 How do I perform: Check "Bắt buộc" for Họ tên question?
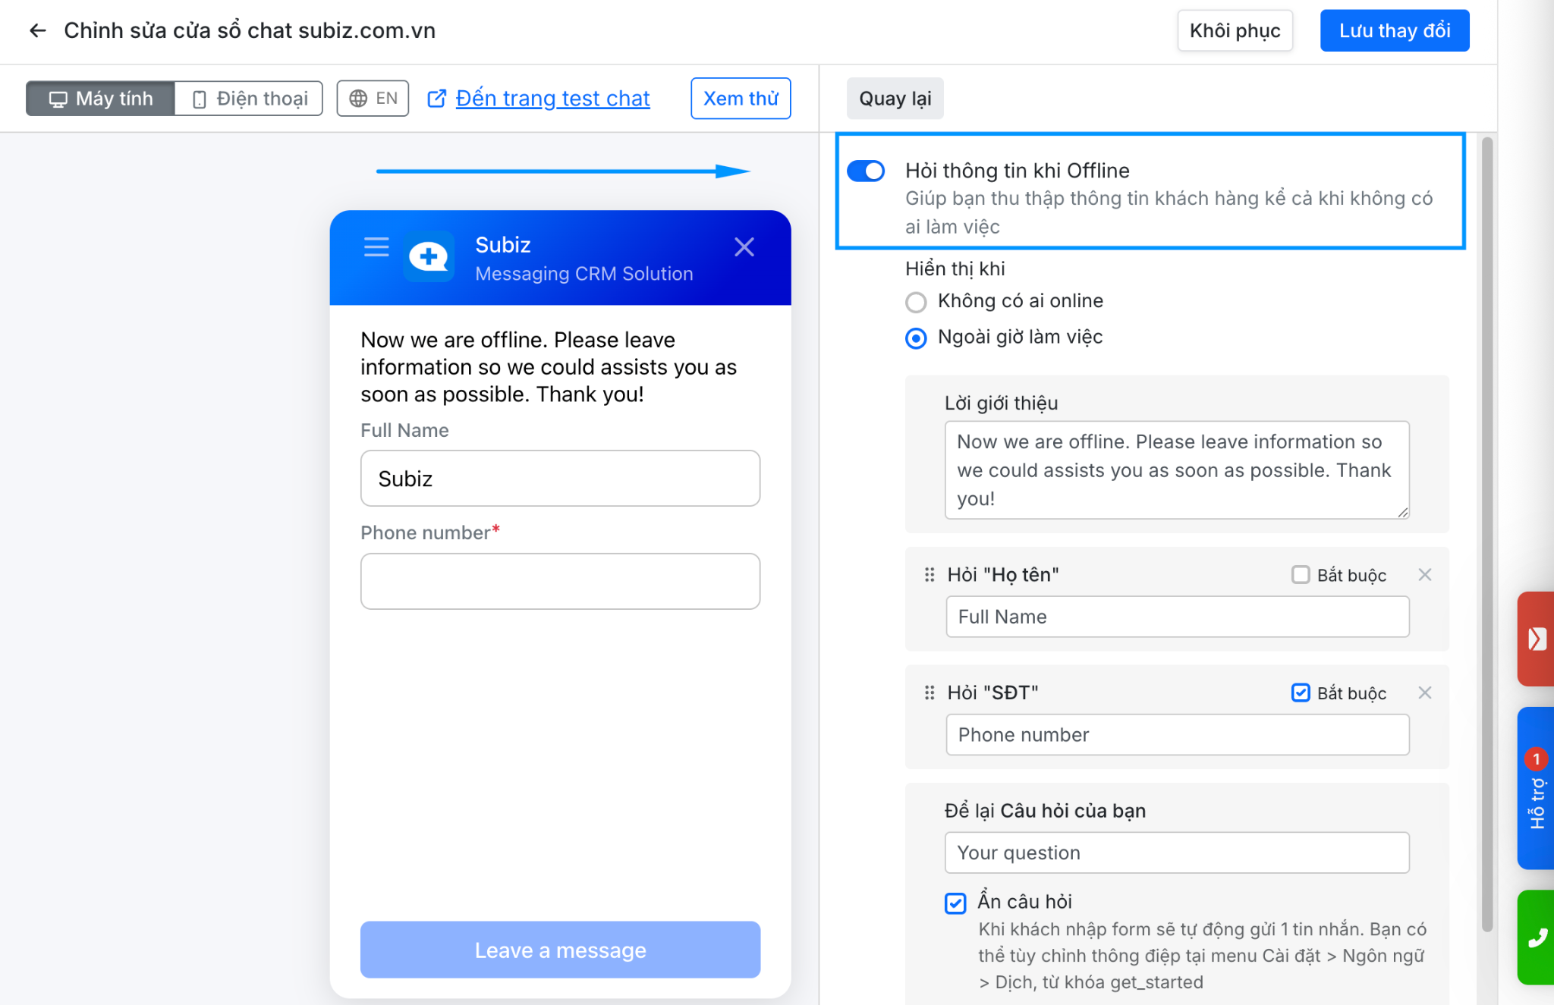click(1301, 575)
